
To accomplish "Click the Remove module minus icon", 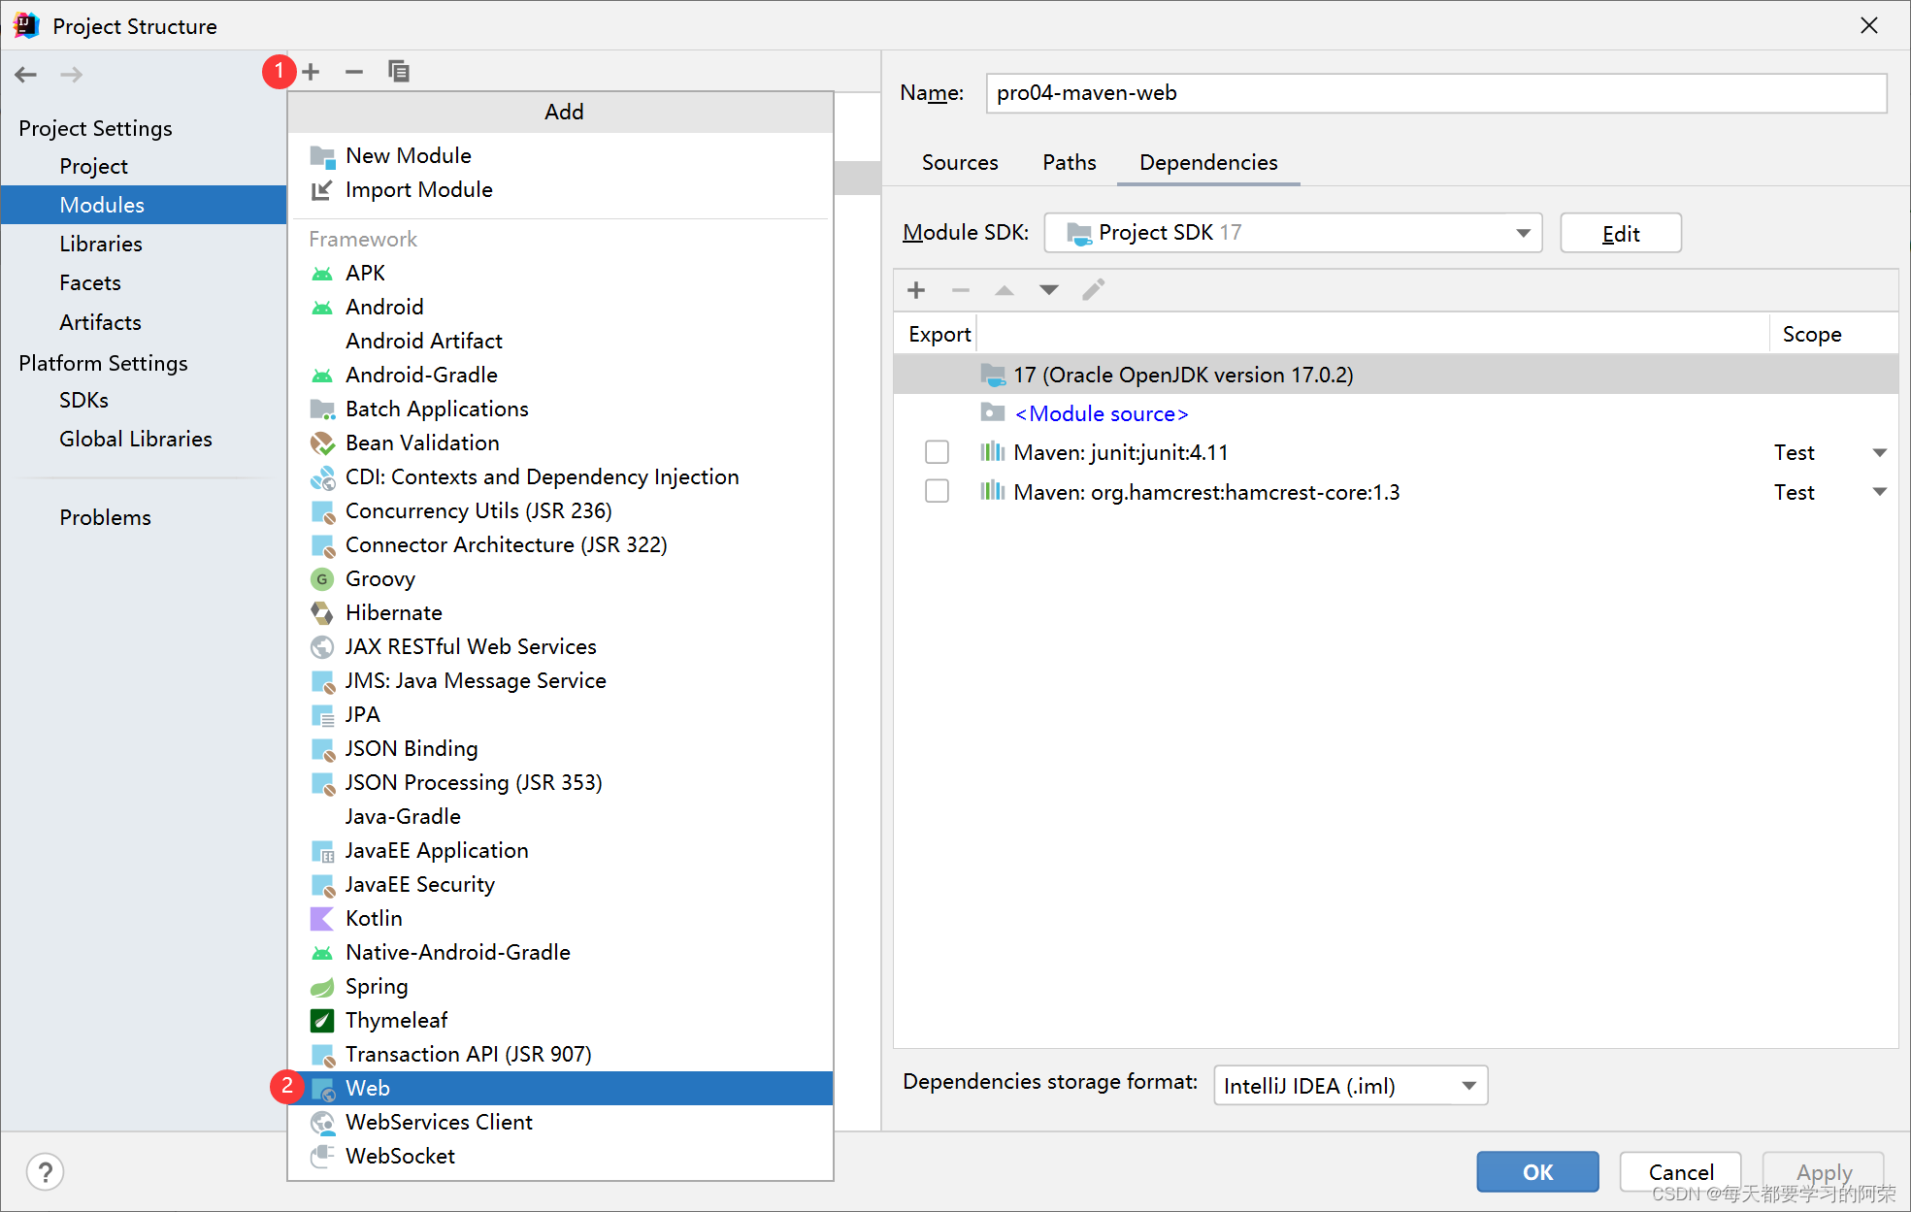I will pyautogui.click(x=354, y=72).
